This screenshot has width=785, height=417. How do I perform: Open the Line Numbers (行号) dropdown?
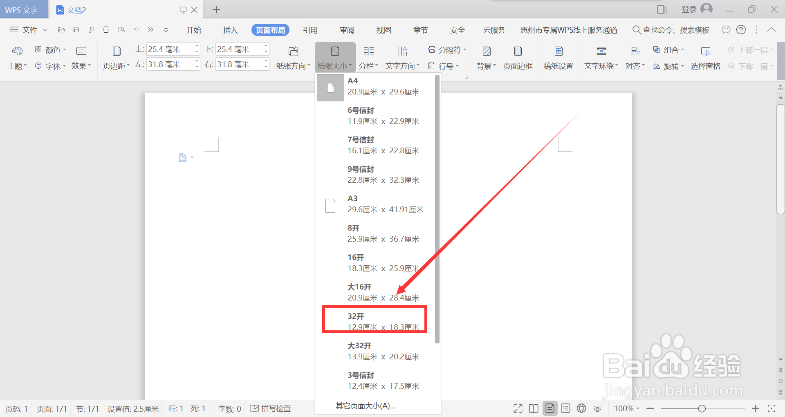pyautogui.click(x=443, y=66)
